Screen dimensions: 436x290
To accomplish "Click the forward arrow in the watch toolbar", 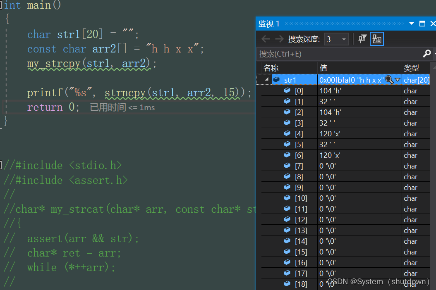I will coord(280,39).
